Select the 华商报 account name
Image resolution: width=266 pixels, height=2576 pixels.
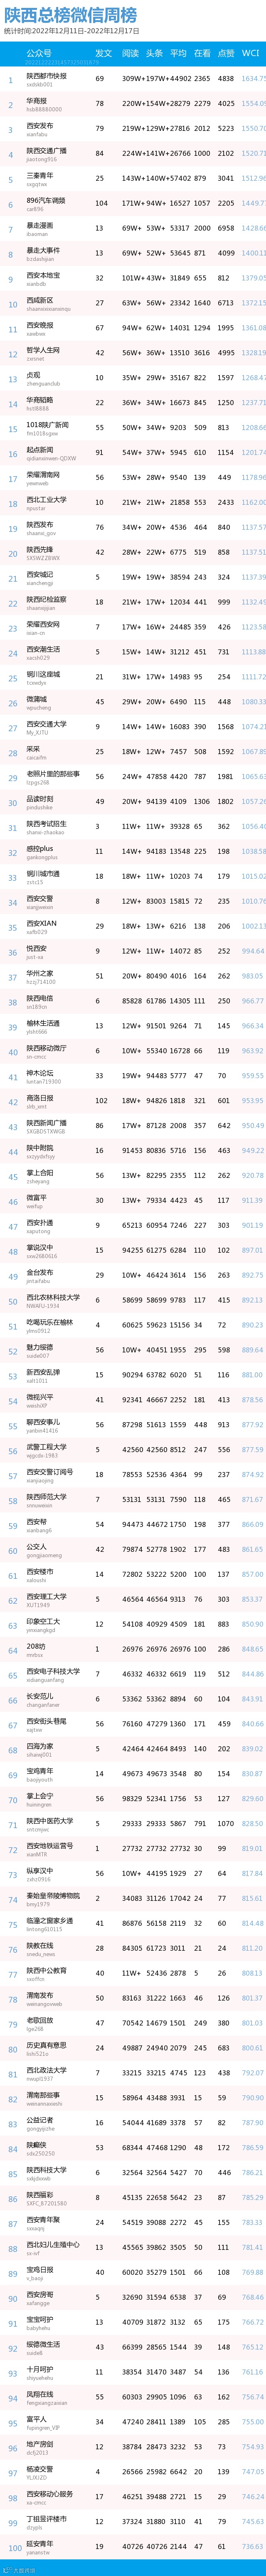36,101
